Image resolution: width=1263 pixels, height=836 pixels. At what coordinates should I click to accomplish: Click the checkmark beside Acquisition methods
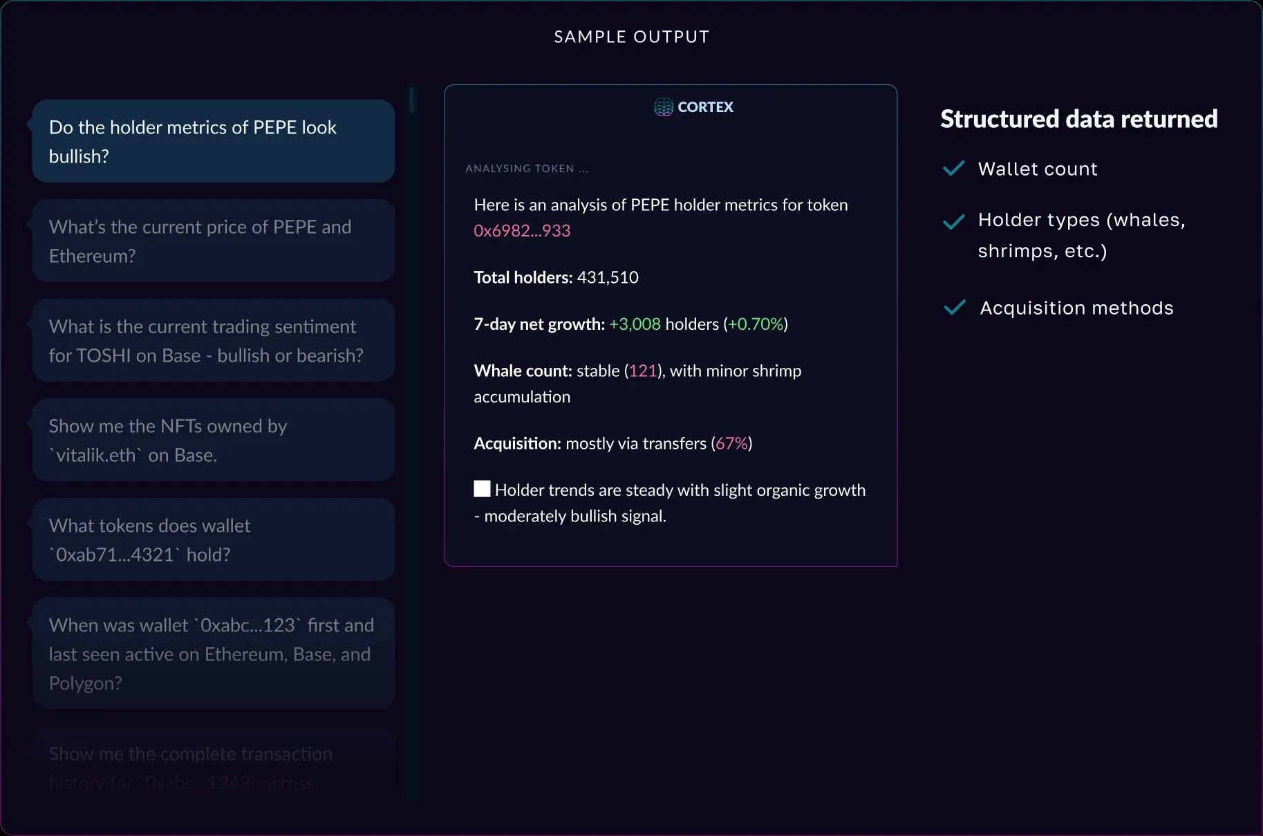pyautogui.click(x=954, y=308)
